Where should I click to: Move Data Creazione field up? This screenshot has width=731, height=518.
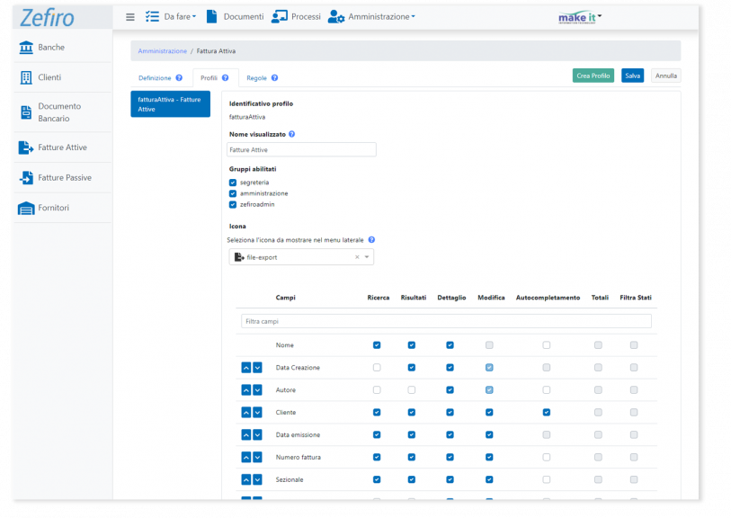246,368
